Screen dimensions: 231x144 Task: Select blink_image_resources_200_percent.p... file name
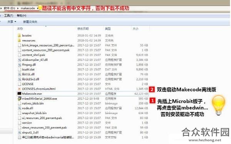click(x=48, y=45)
